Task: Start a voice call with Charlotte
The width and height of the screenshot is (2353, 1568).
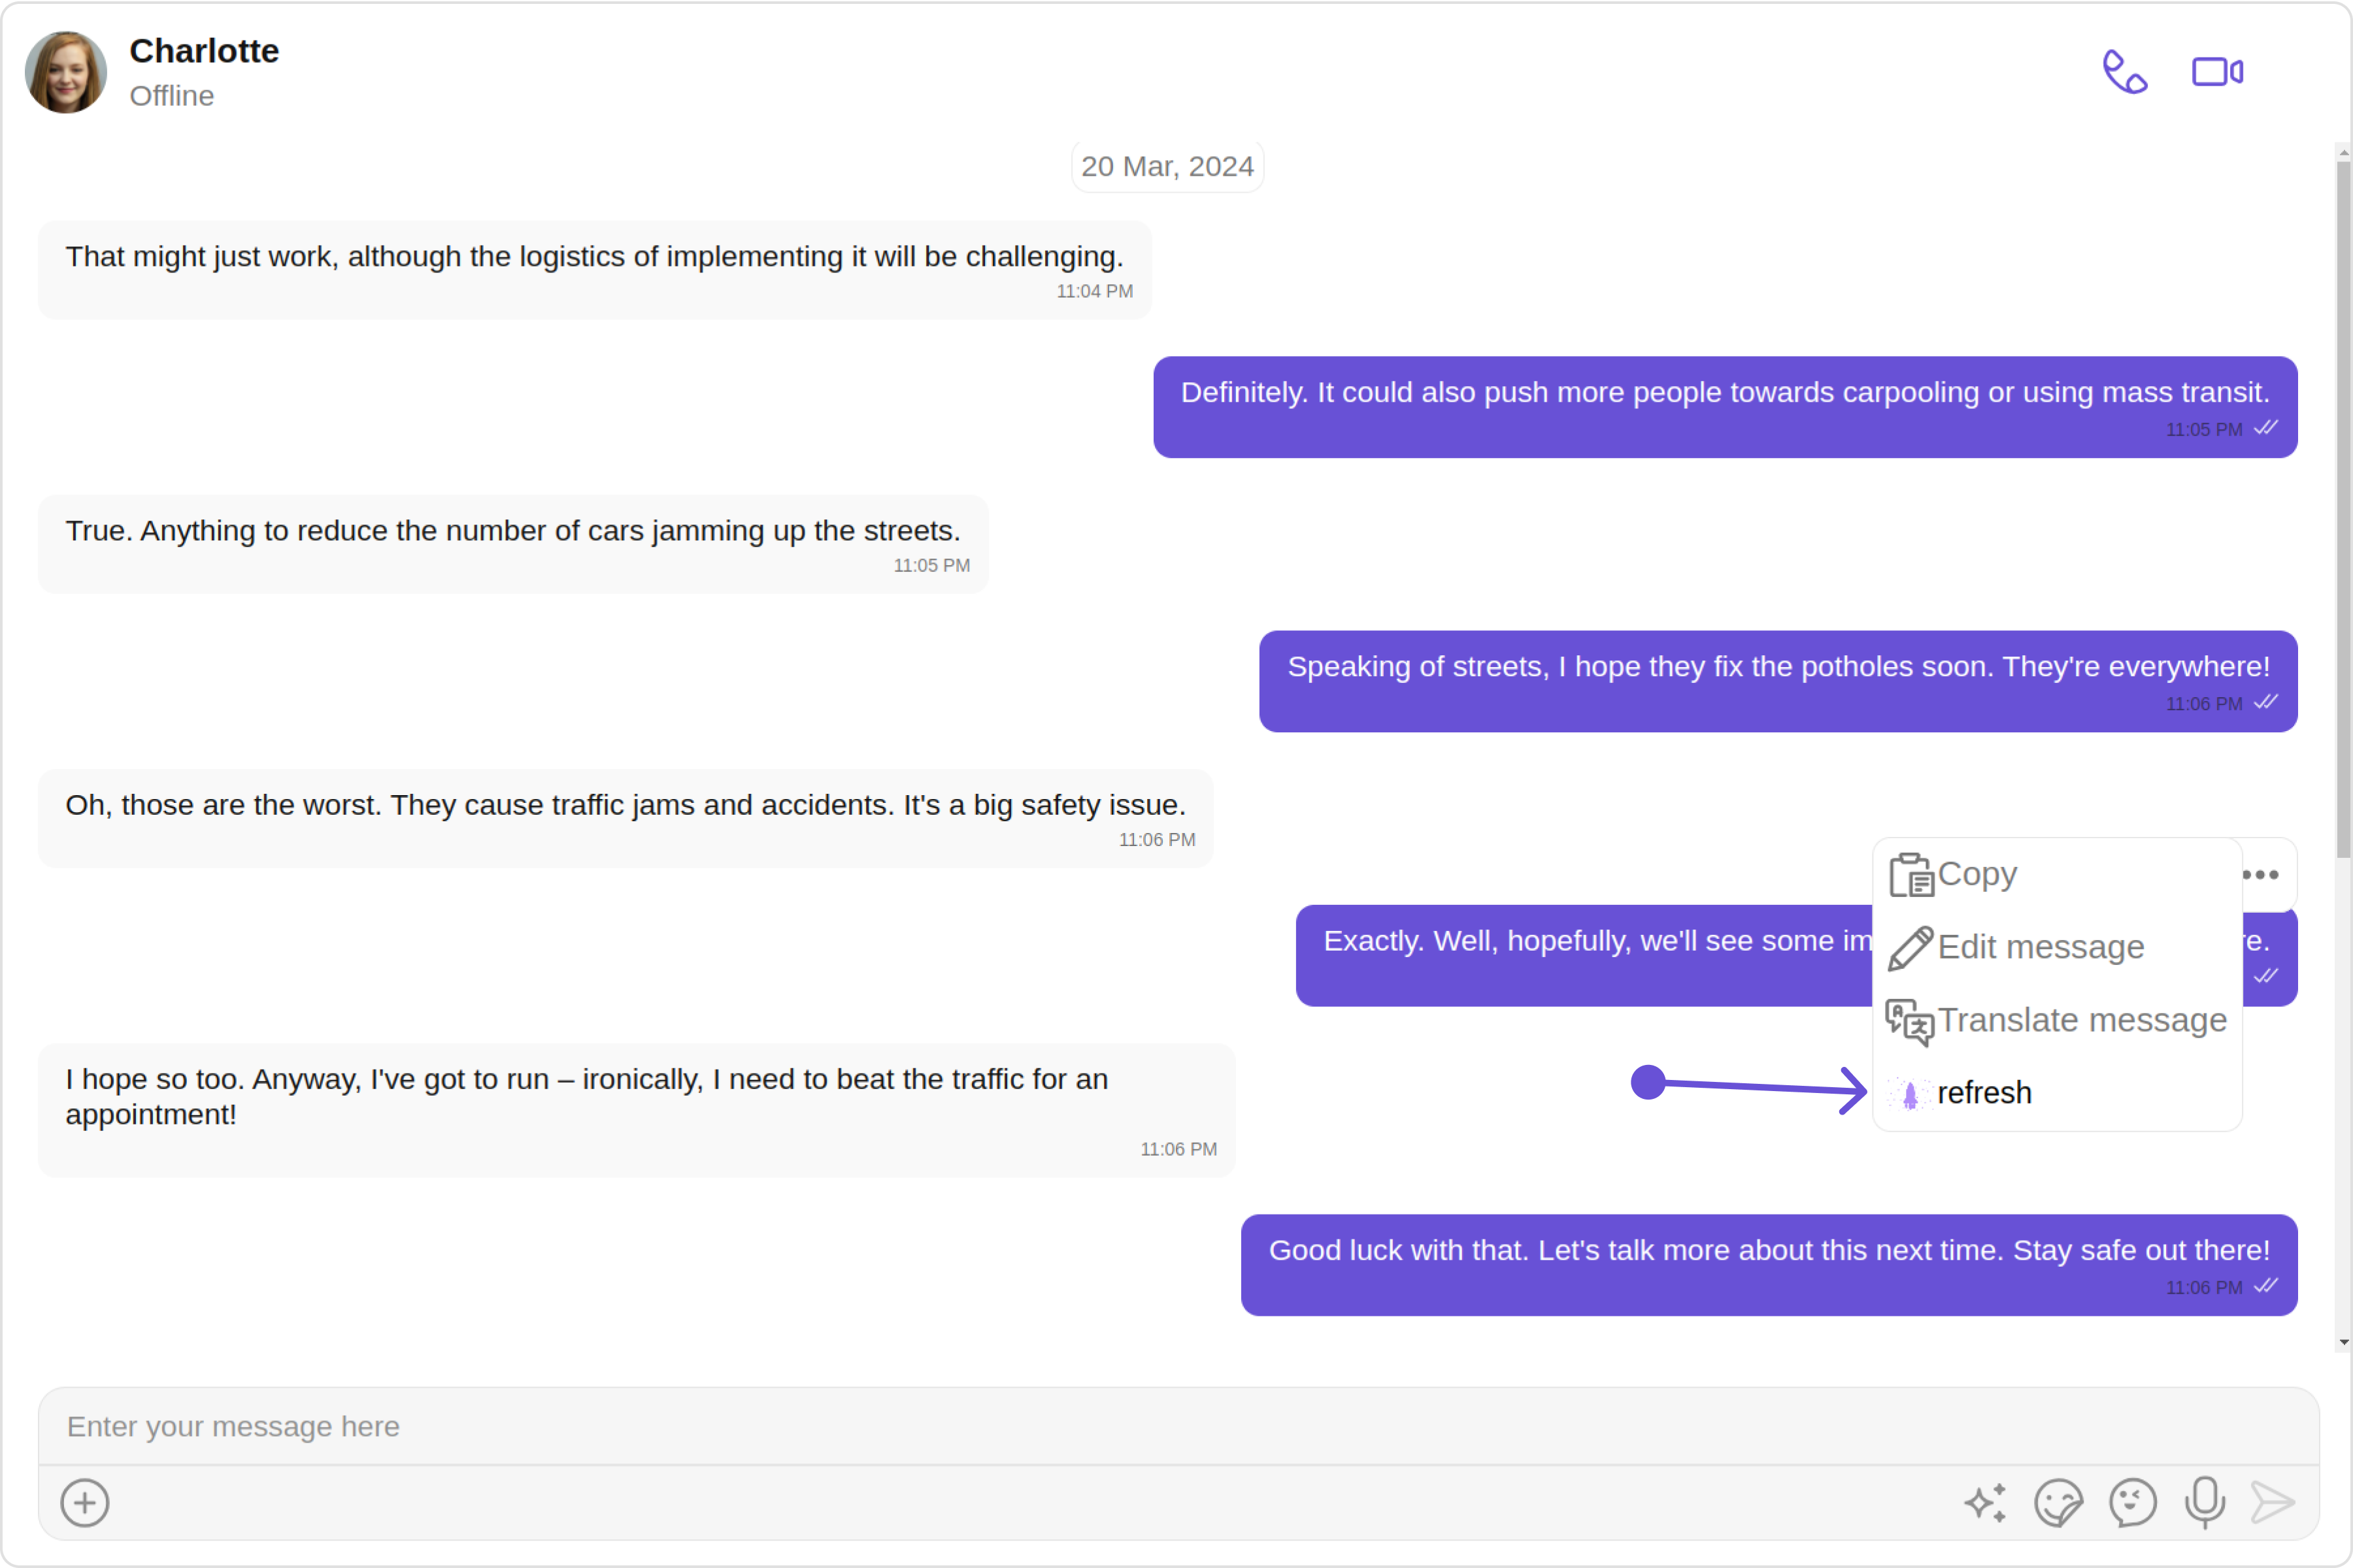Action: [x=2125, y=72]
